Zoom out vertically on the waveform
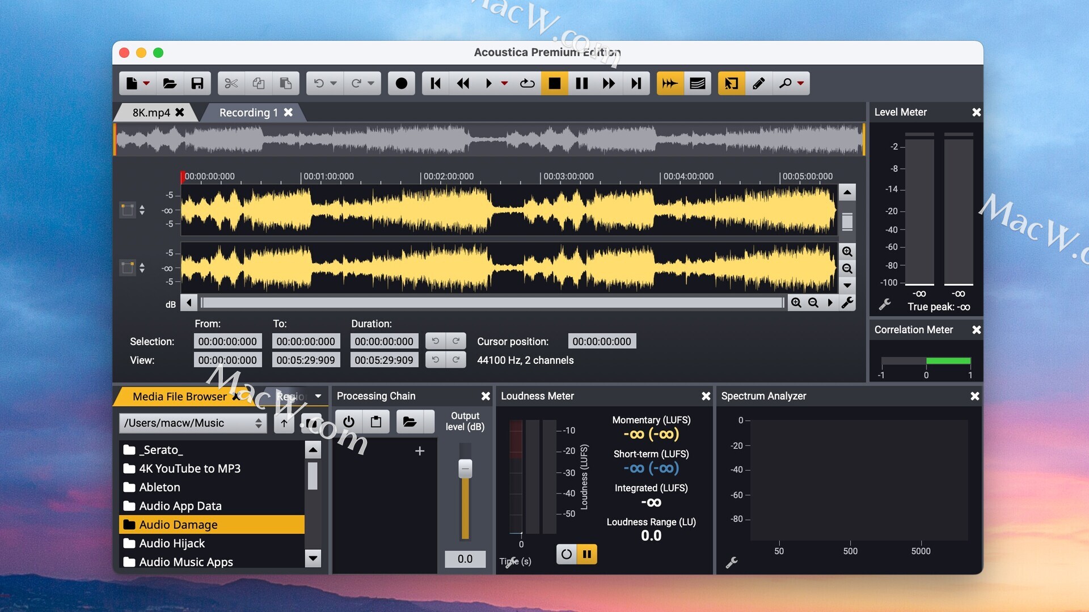 point(847,268)
